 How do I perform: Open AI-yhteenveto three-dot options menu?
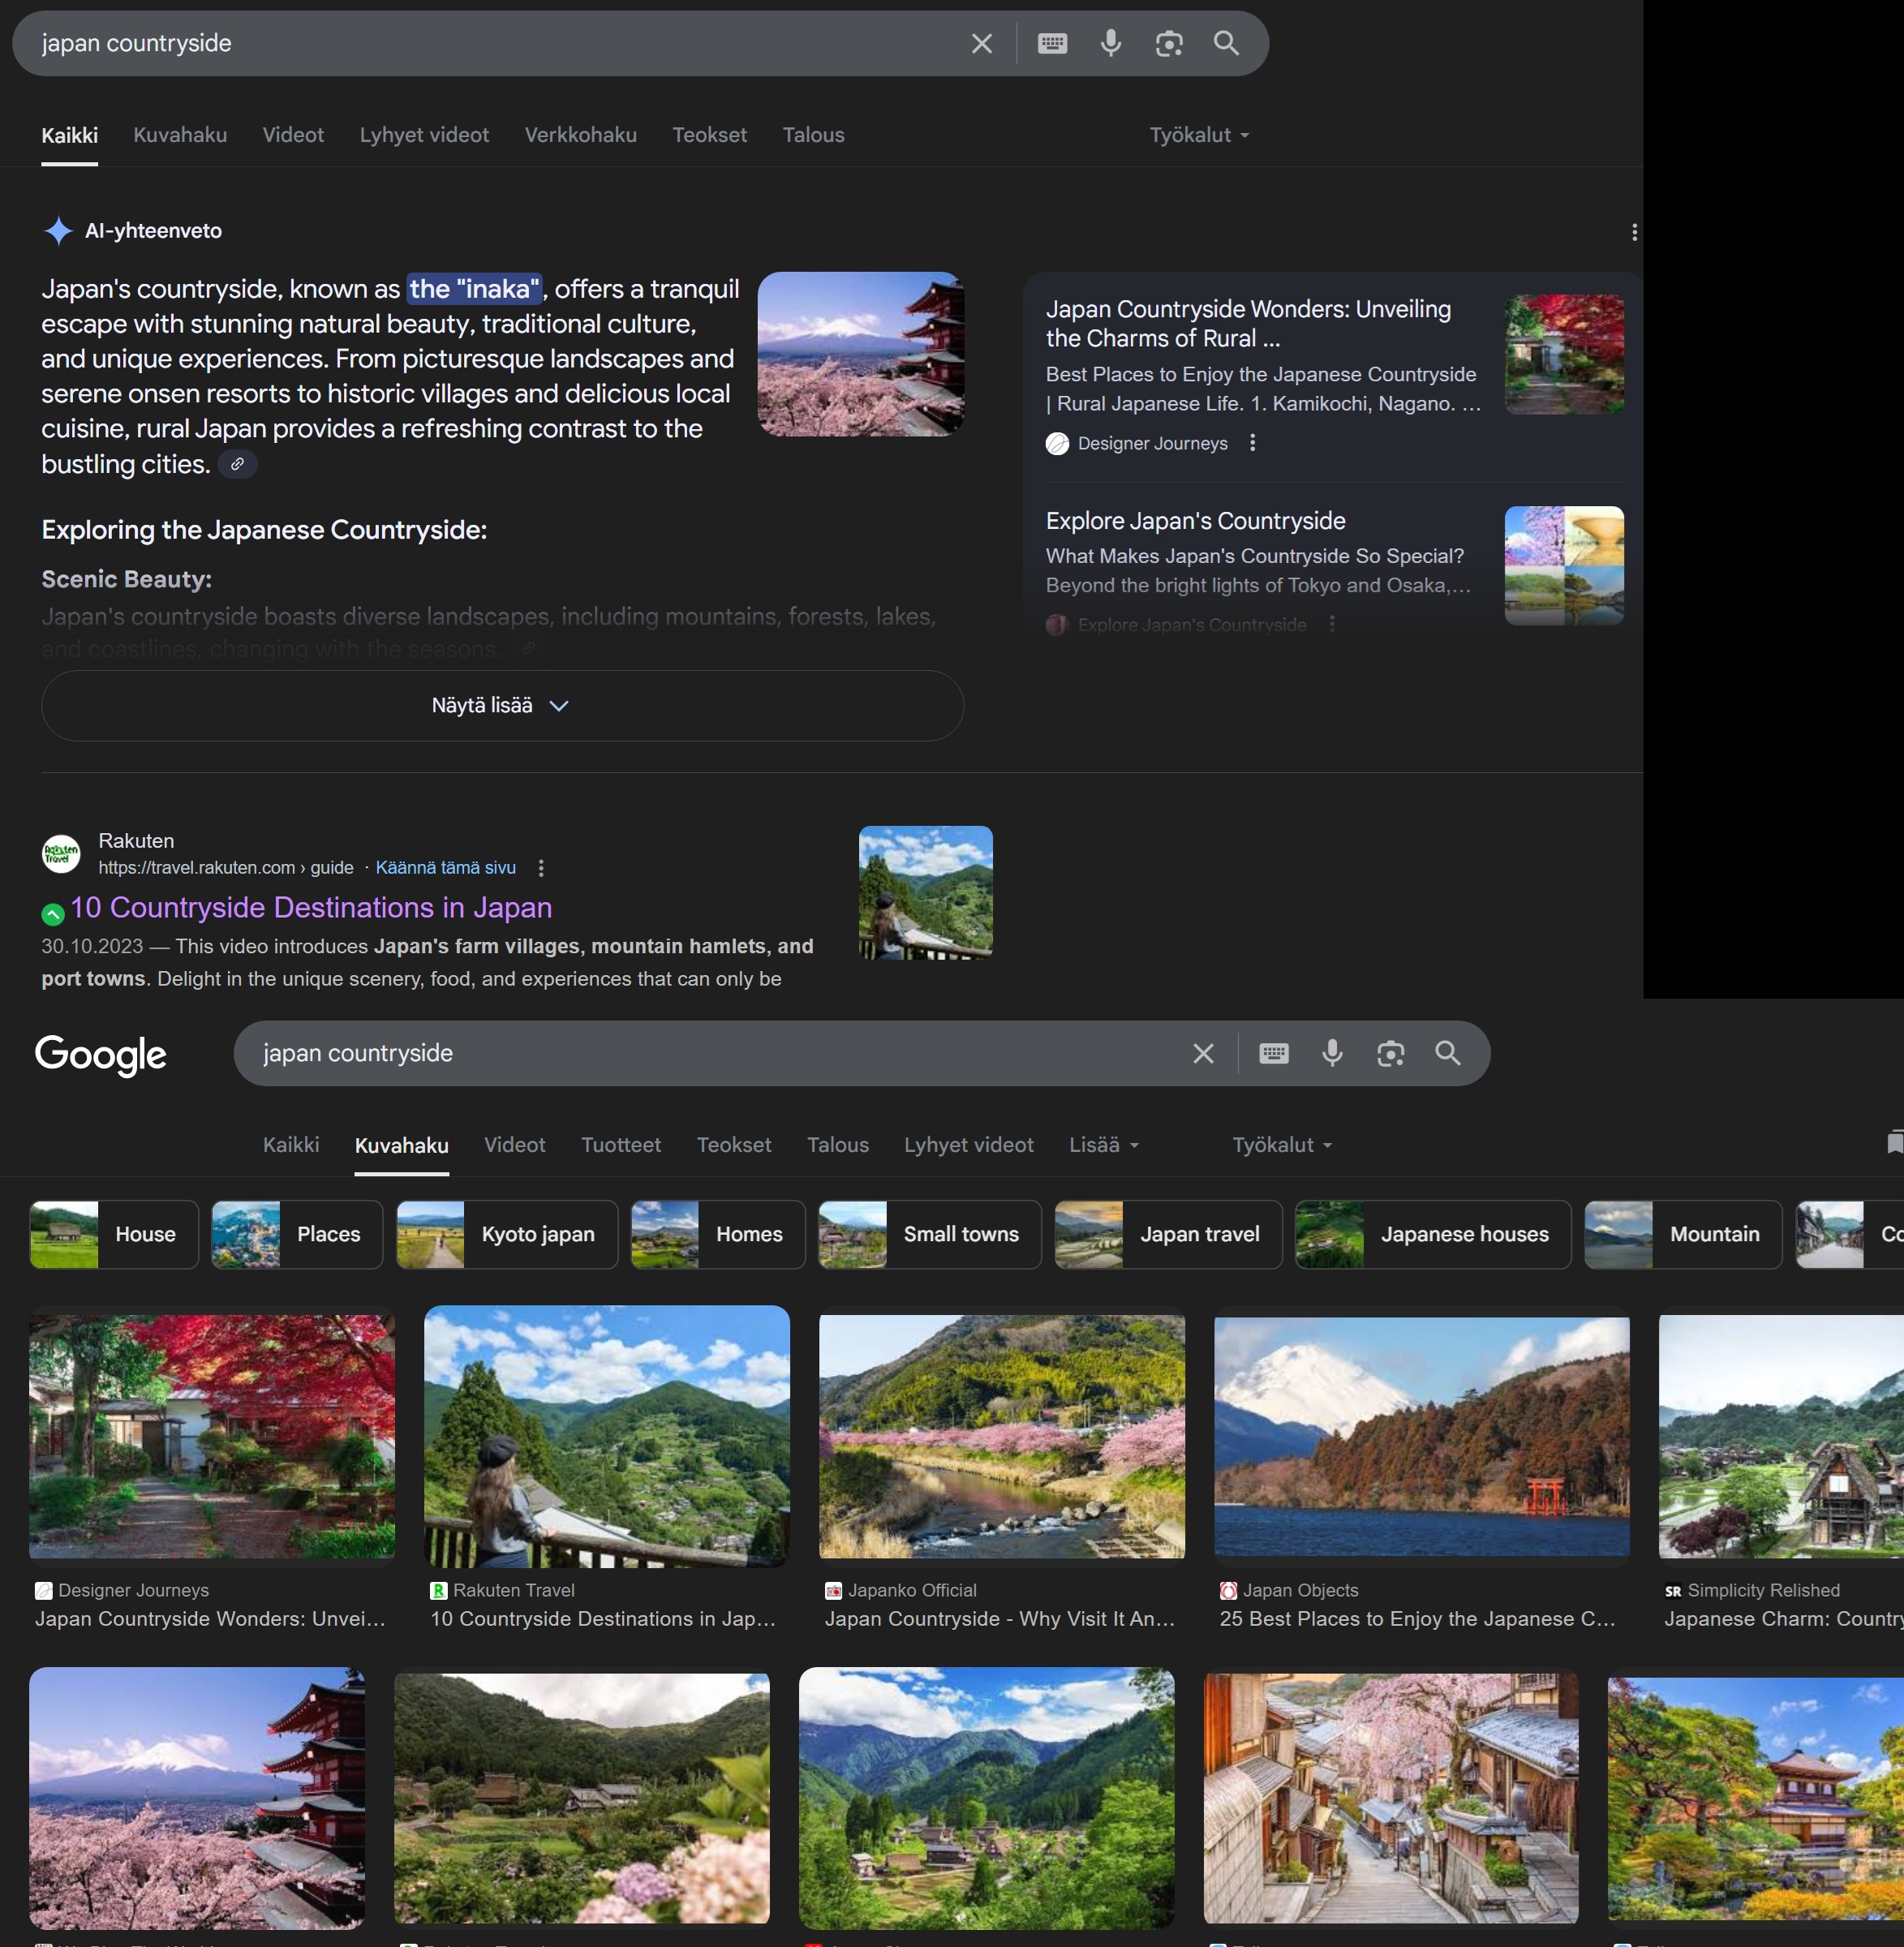(x=1634, y=232)
